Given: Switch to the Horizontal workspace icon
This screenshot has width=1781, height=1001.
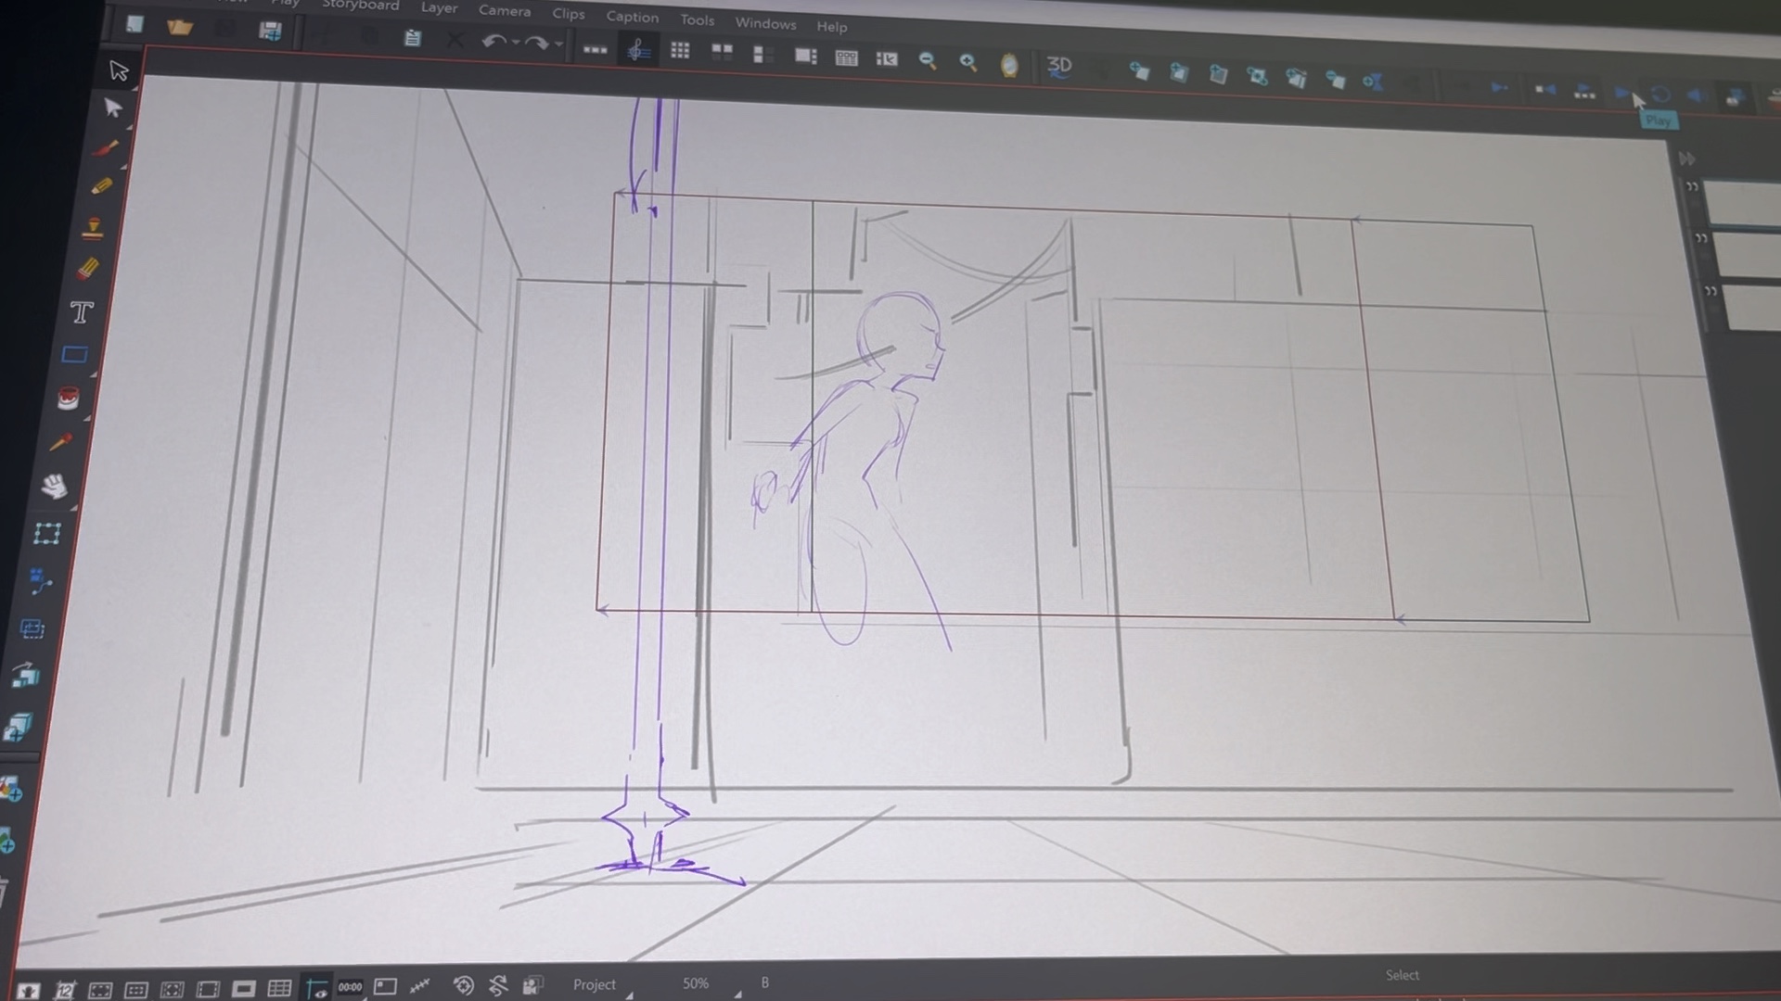Looking at the screenshot, I should 722,51.
